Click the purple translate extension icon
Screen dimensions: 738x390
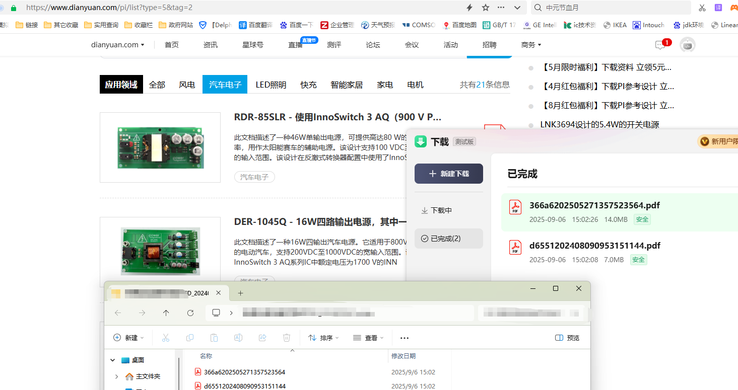[x=718, y=8]
